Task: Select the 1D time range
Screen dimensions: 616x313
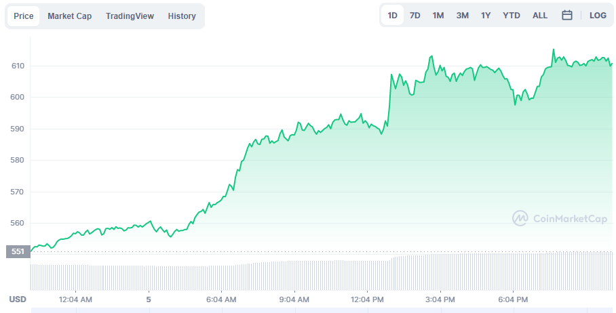Action: click(x=393, y=16)
